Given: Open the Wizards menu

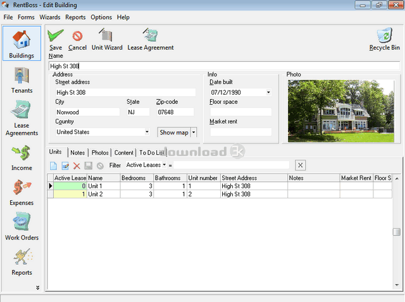Looking at the screenshot, I should (x=50, y=17).
